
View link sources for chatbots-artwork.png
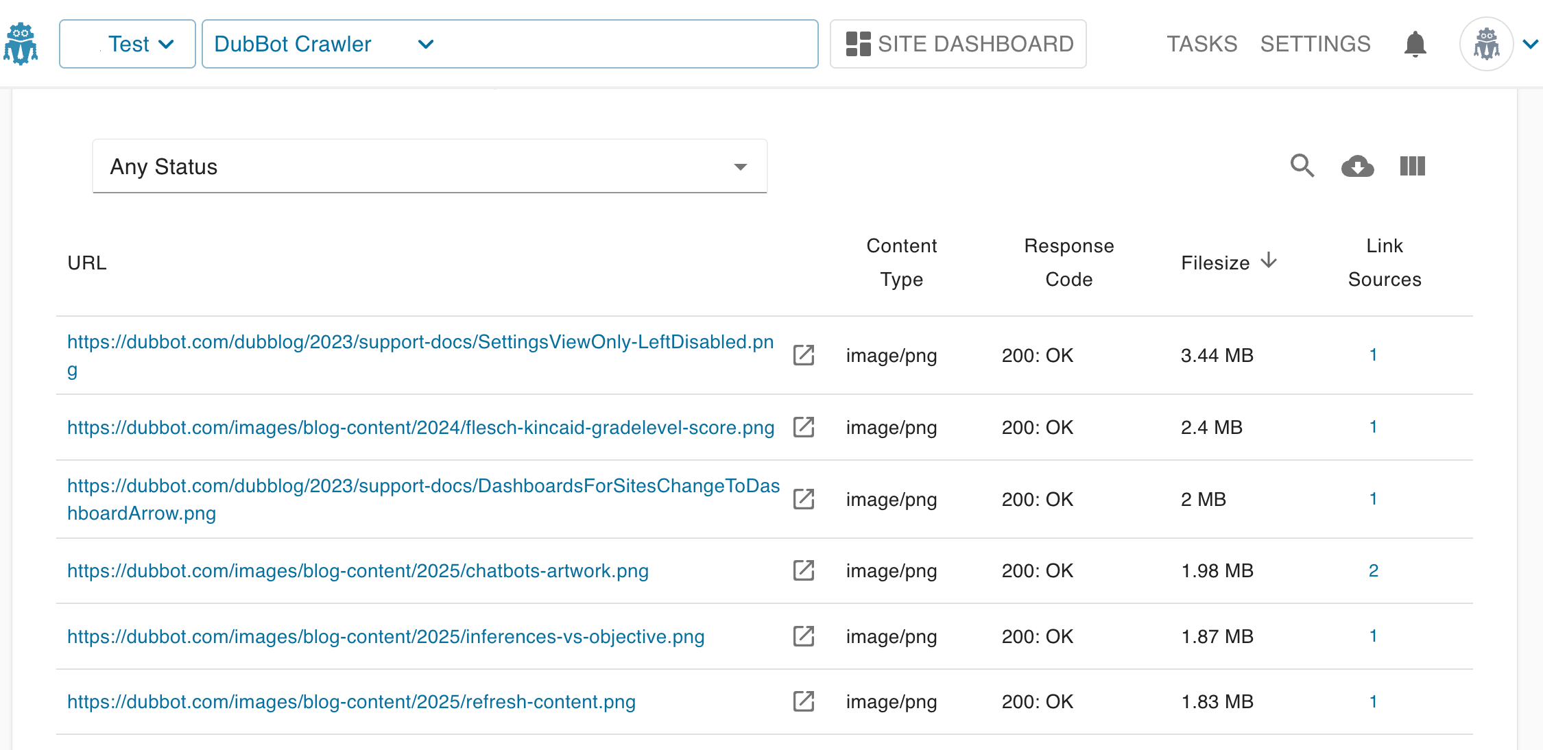tap(1374, 570)
